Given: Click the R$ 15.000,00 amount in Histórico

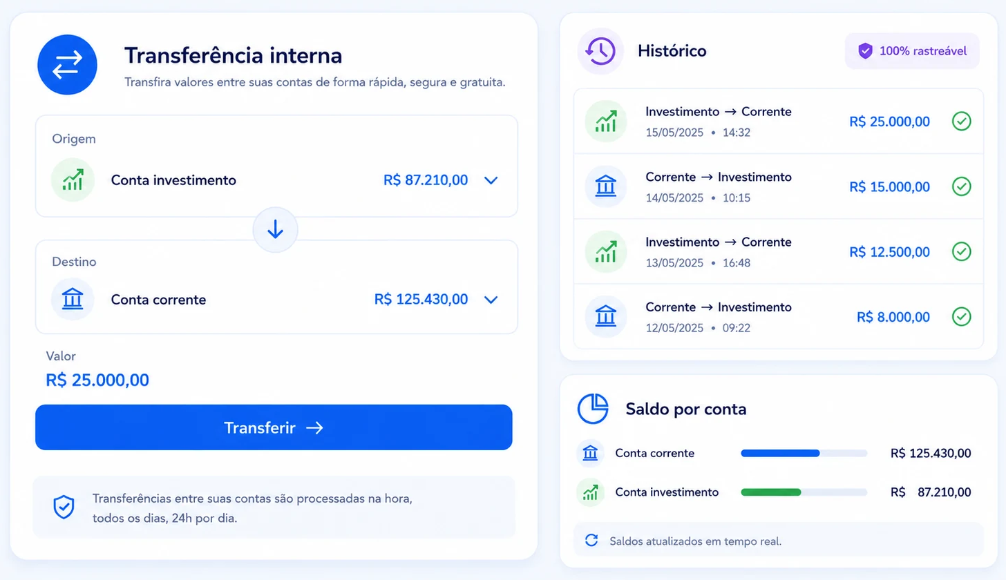Looking at the screenshot, I should click(890, 186).
